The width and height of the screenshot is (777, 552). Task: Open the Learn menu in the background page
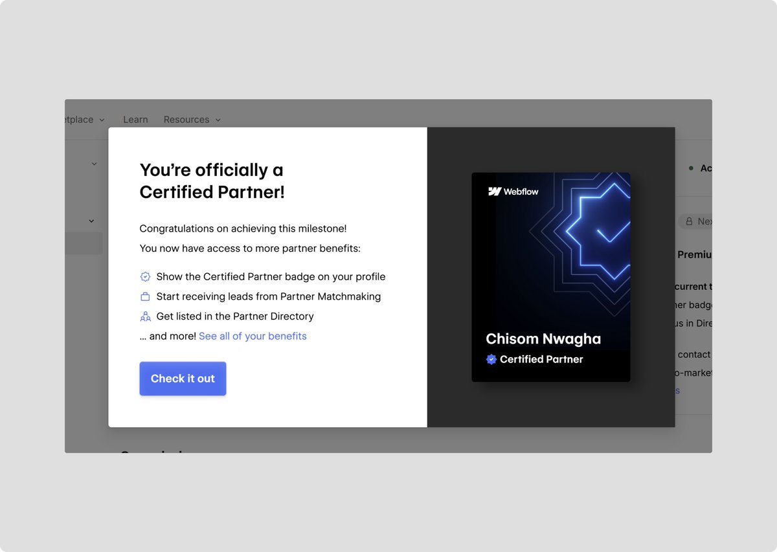pyautogui.click(x=135, y=120)
